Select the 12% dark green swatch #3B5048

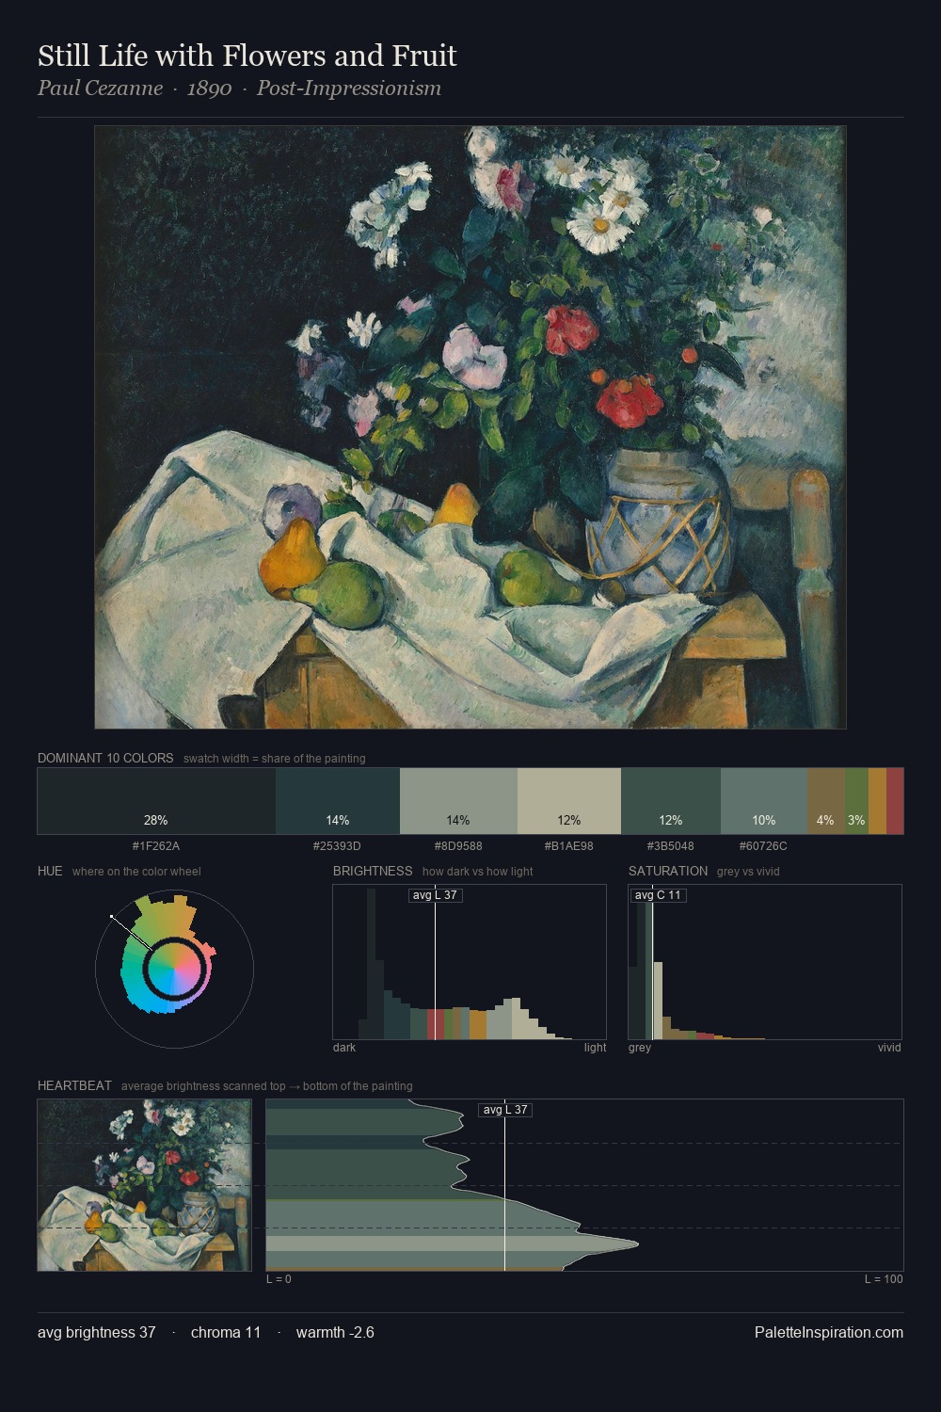pyautogui.click(x=671, y=801)
